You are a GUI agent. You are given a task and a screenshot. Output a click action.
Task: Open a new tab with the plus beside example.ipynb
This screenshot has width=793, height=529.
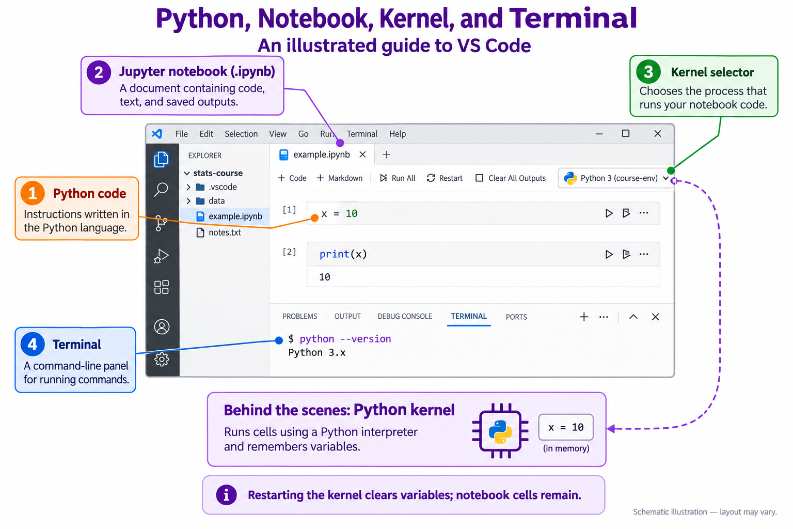[x=386, y=154]
